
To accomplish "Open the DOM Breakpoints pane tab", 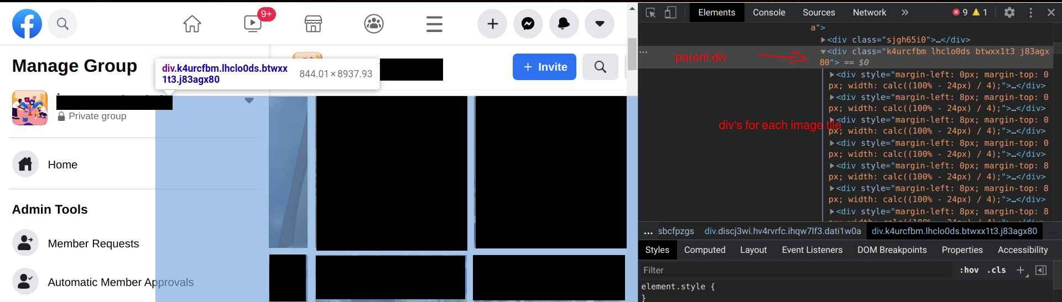I will point(892,250).
